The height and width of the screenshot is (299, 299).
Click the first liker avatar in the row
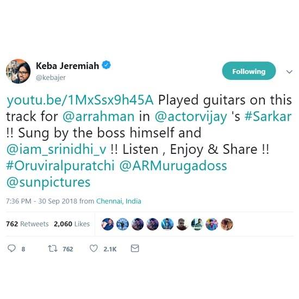108,224
